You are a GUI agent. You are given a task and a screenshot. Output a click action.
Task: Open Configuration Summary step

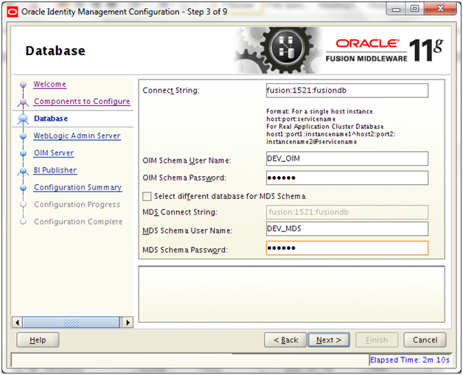pyautogui.click(x=77, y=187)
